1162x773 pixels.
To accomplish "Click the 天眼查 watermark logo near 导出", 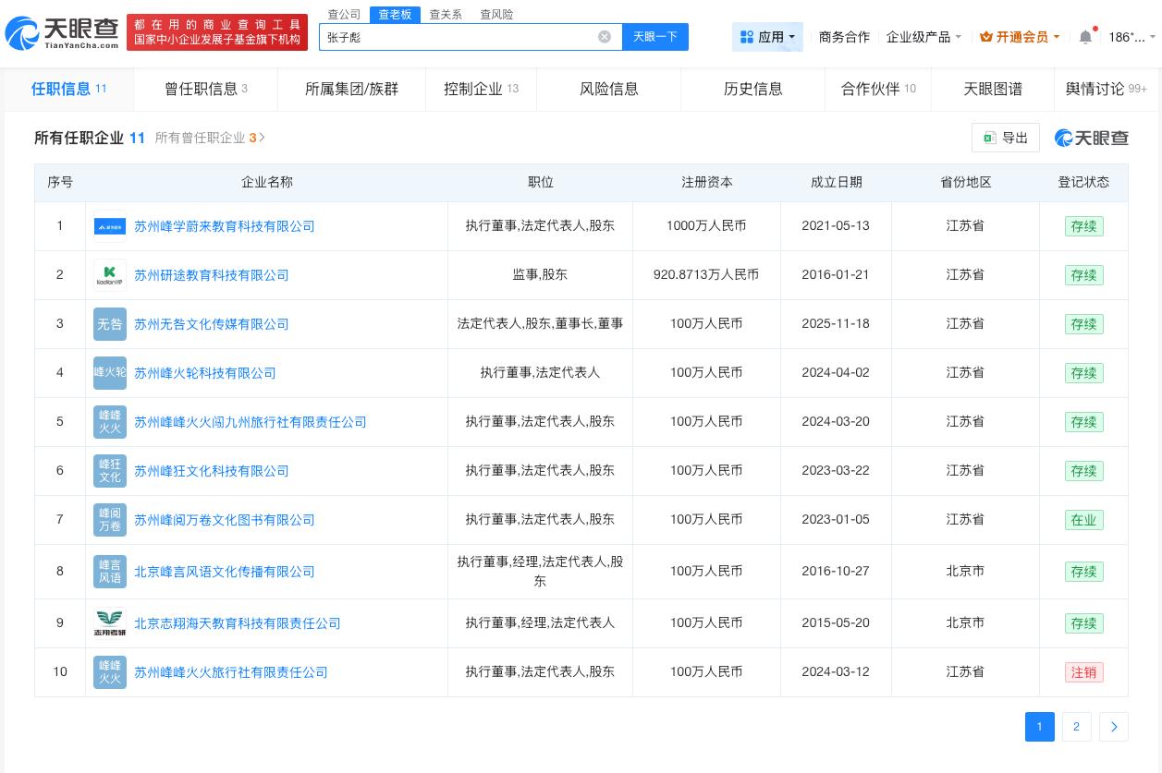I will 1092,138.
